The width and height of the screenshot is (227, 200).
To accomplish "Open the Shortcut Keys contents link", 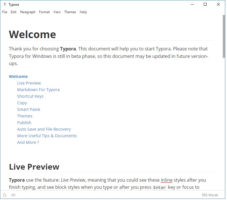I will [30, 97].
